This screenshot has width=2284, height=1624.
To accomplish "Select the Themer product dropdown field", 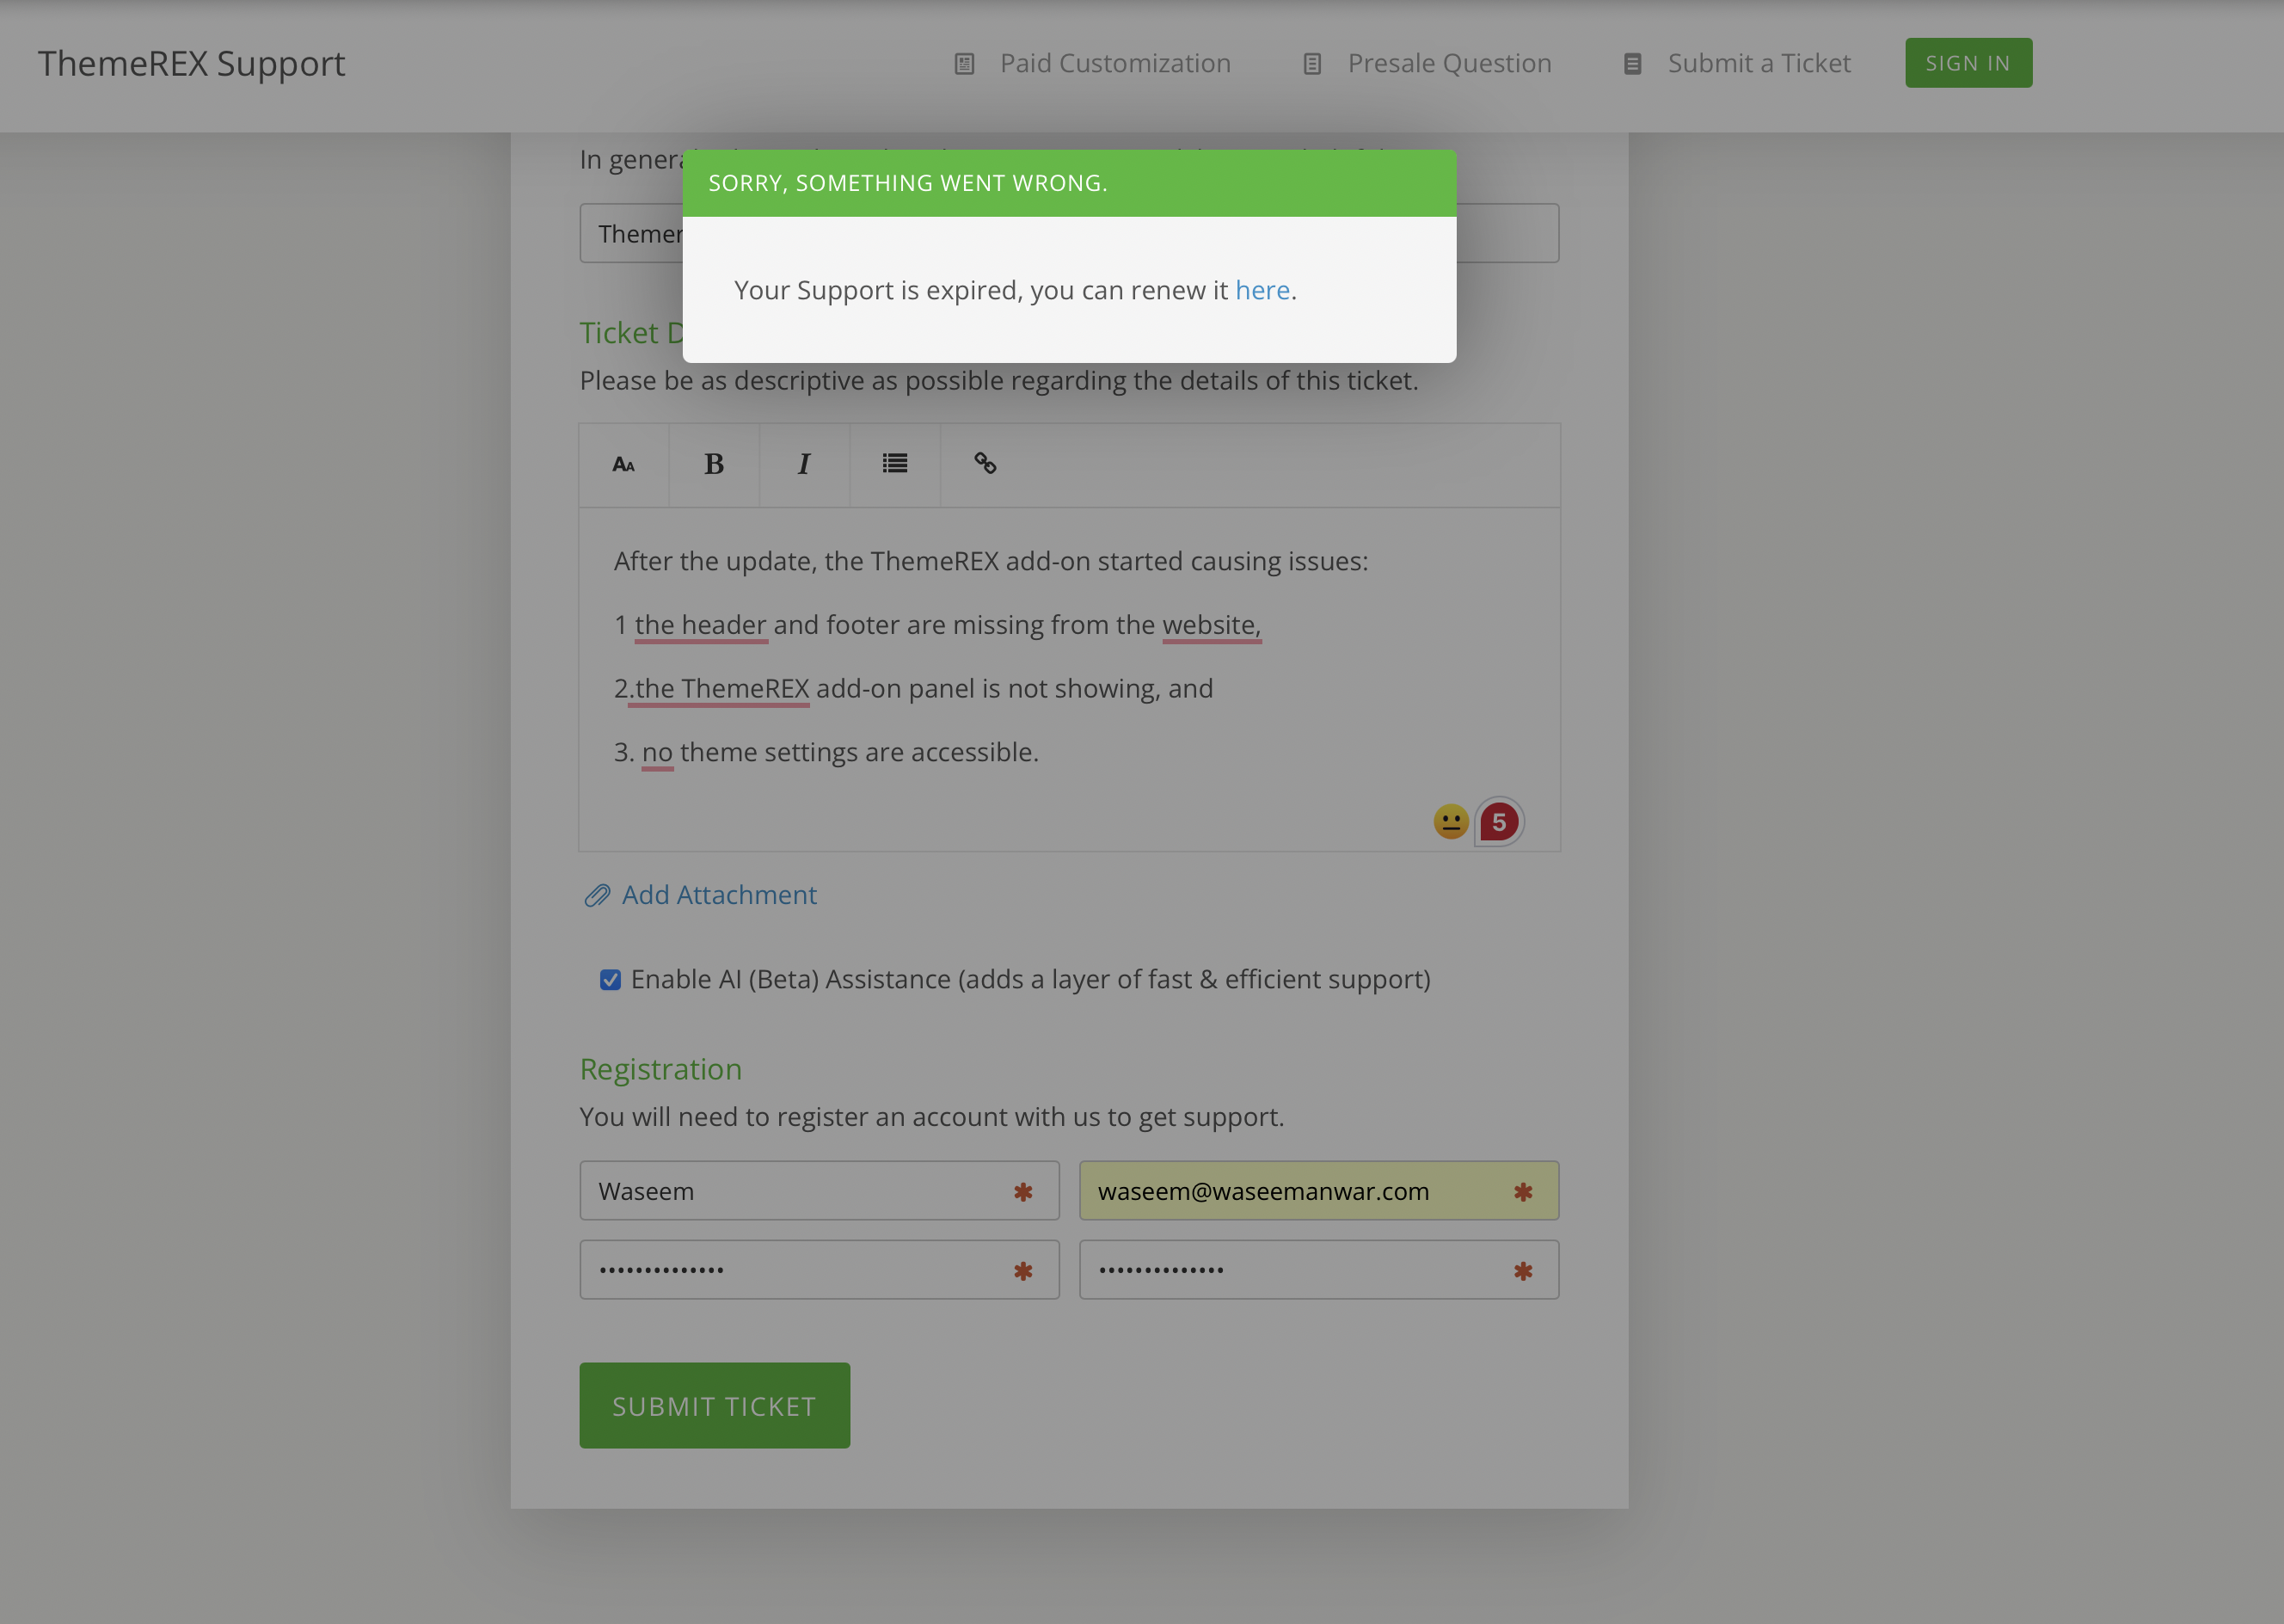I will click(1069, 233).
